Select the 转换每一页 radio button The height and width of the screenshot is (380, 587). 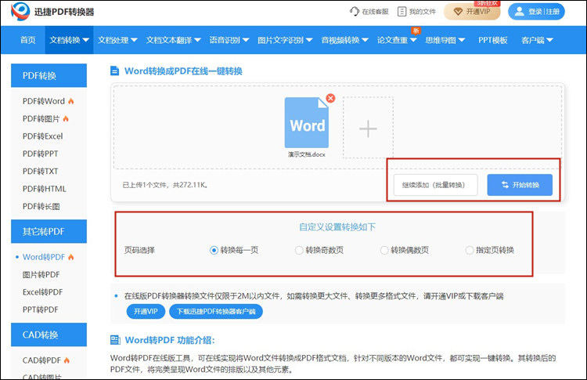[x=214, y=251]
